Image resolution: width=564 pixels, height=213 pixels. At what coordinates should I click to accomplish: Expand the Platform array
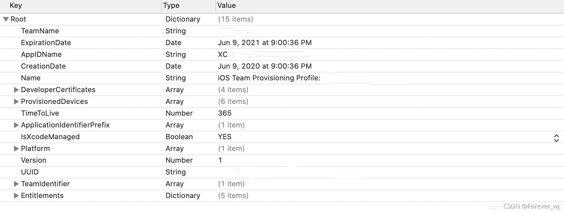pos(16,149)
